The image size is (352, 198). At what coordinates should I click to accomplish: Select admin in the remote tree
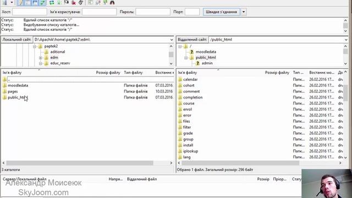click(207, 63)
